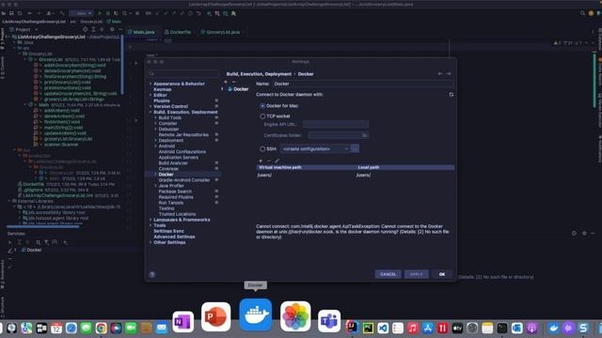Expand Build Tools settings
This screenshot has height=338, width=602.
[x=155, y=117]
